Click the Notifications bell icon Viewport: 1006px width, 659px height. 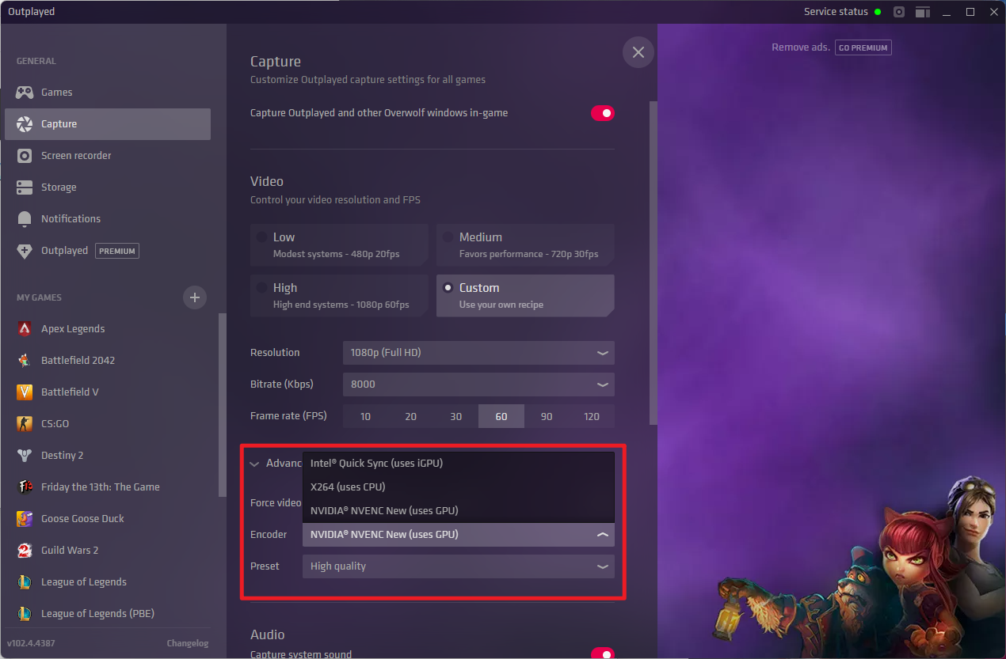click(25, 219)
